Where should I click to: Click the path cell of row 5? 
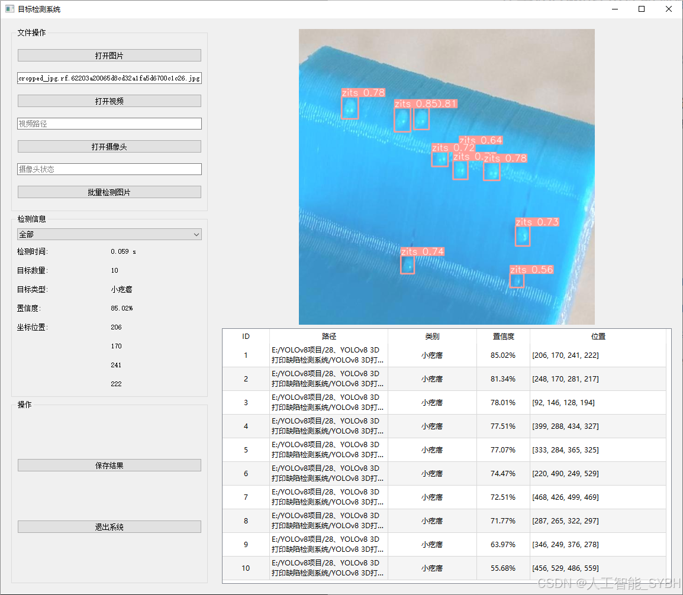(x=329, y=450)
